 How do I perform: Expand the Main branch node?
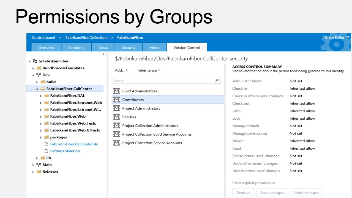33,165
